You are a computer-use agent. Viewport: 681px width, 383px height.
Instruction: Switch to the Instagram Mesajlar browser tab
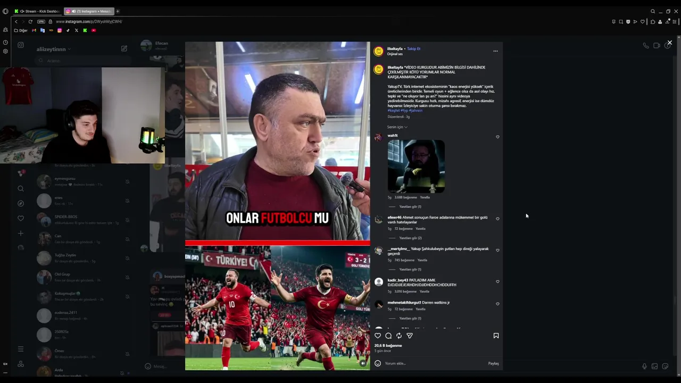(x=88, y=11)
